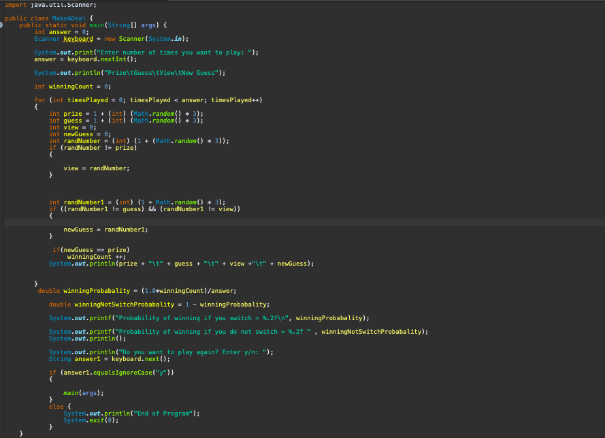This screenshot has width=605, height=438.
Task: Click the 'Do you want to play again?' string
Action: coord(194,352)
